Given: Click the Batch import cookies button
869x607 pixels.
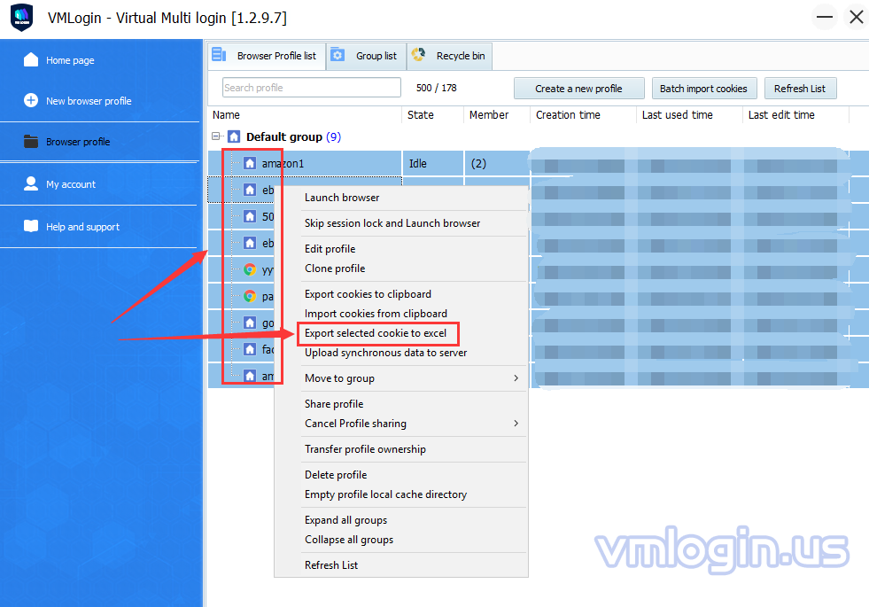Looking at the screenshot, I should (x=703, y=89).
